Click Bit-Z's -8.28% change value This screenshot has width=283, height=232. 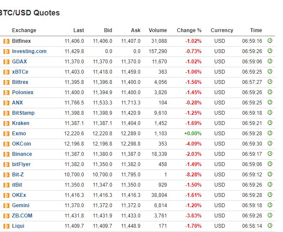193,175
